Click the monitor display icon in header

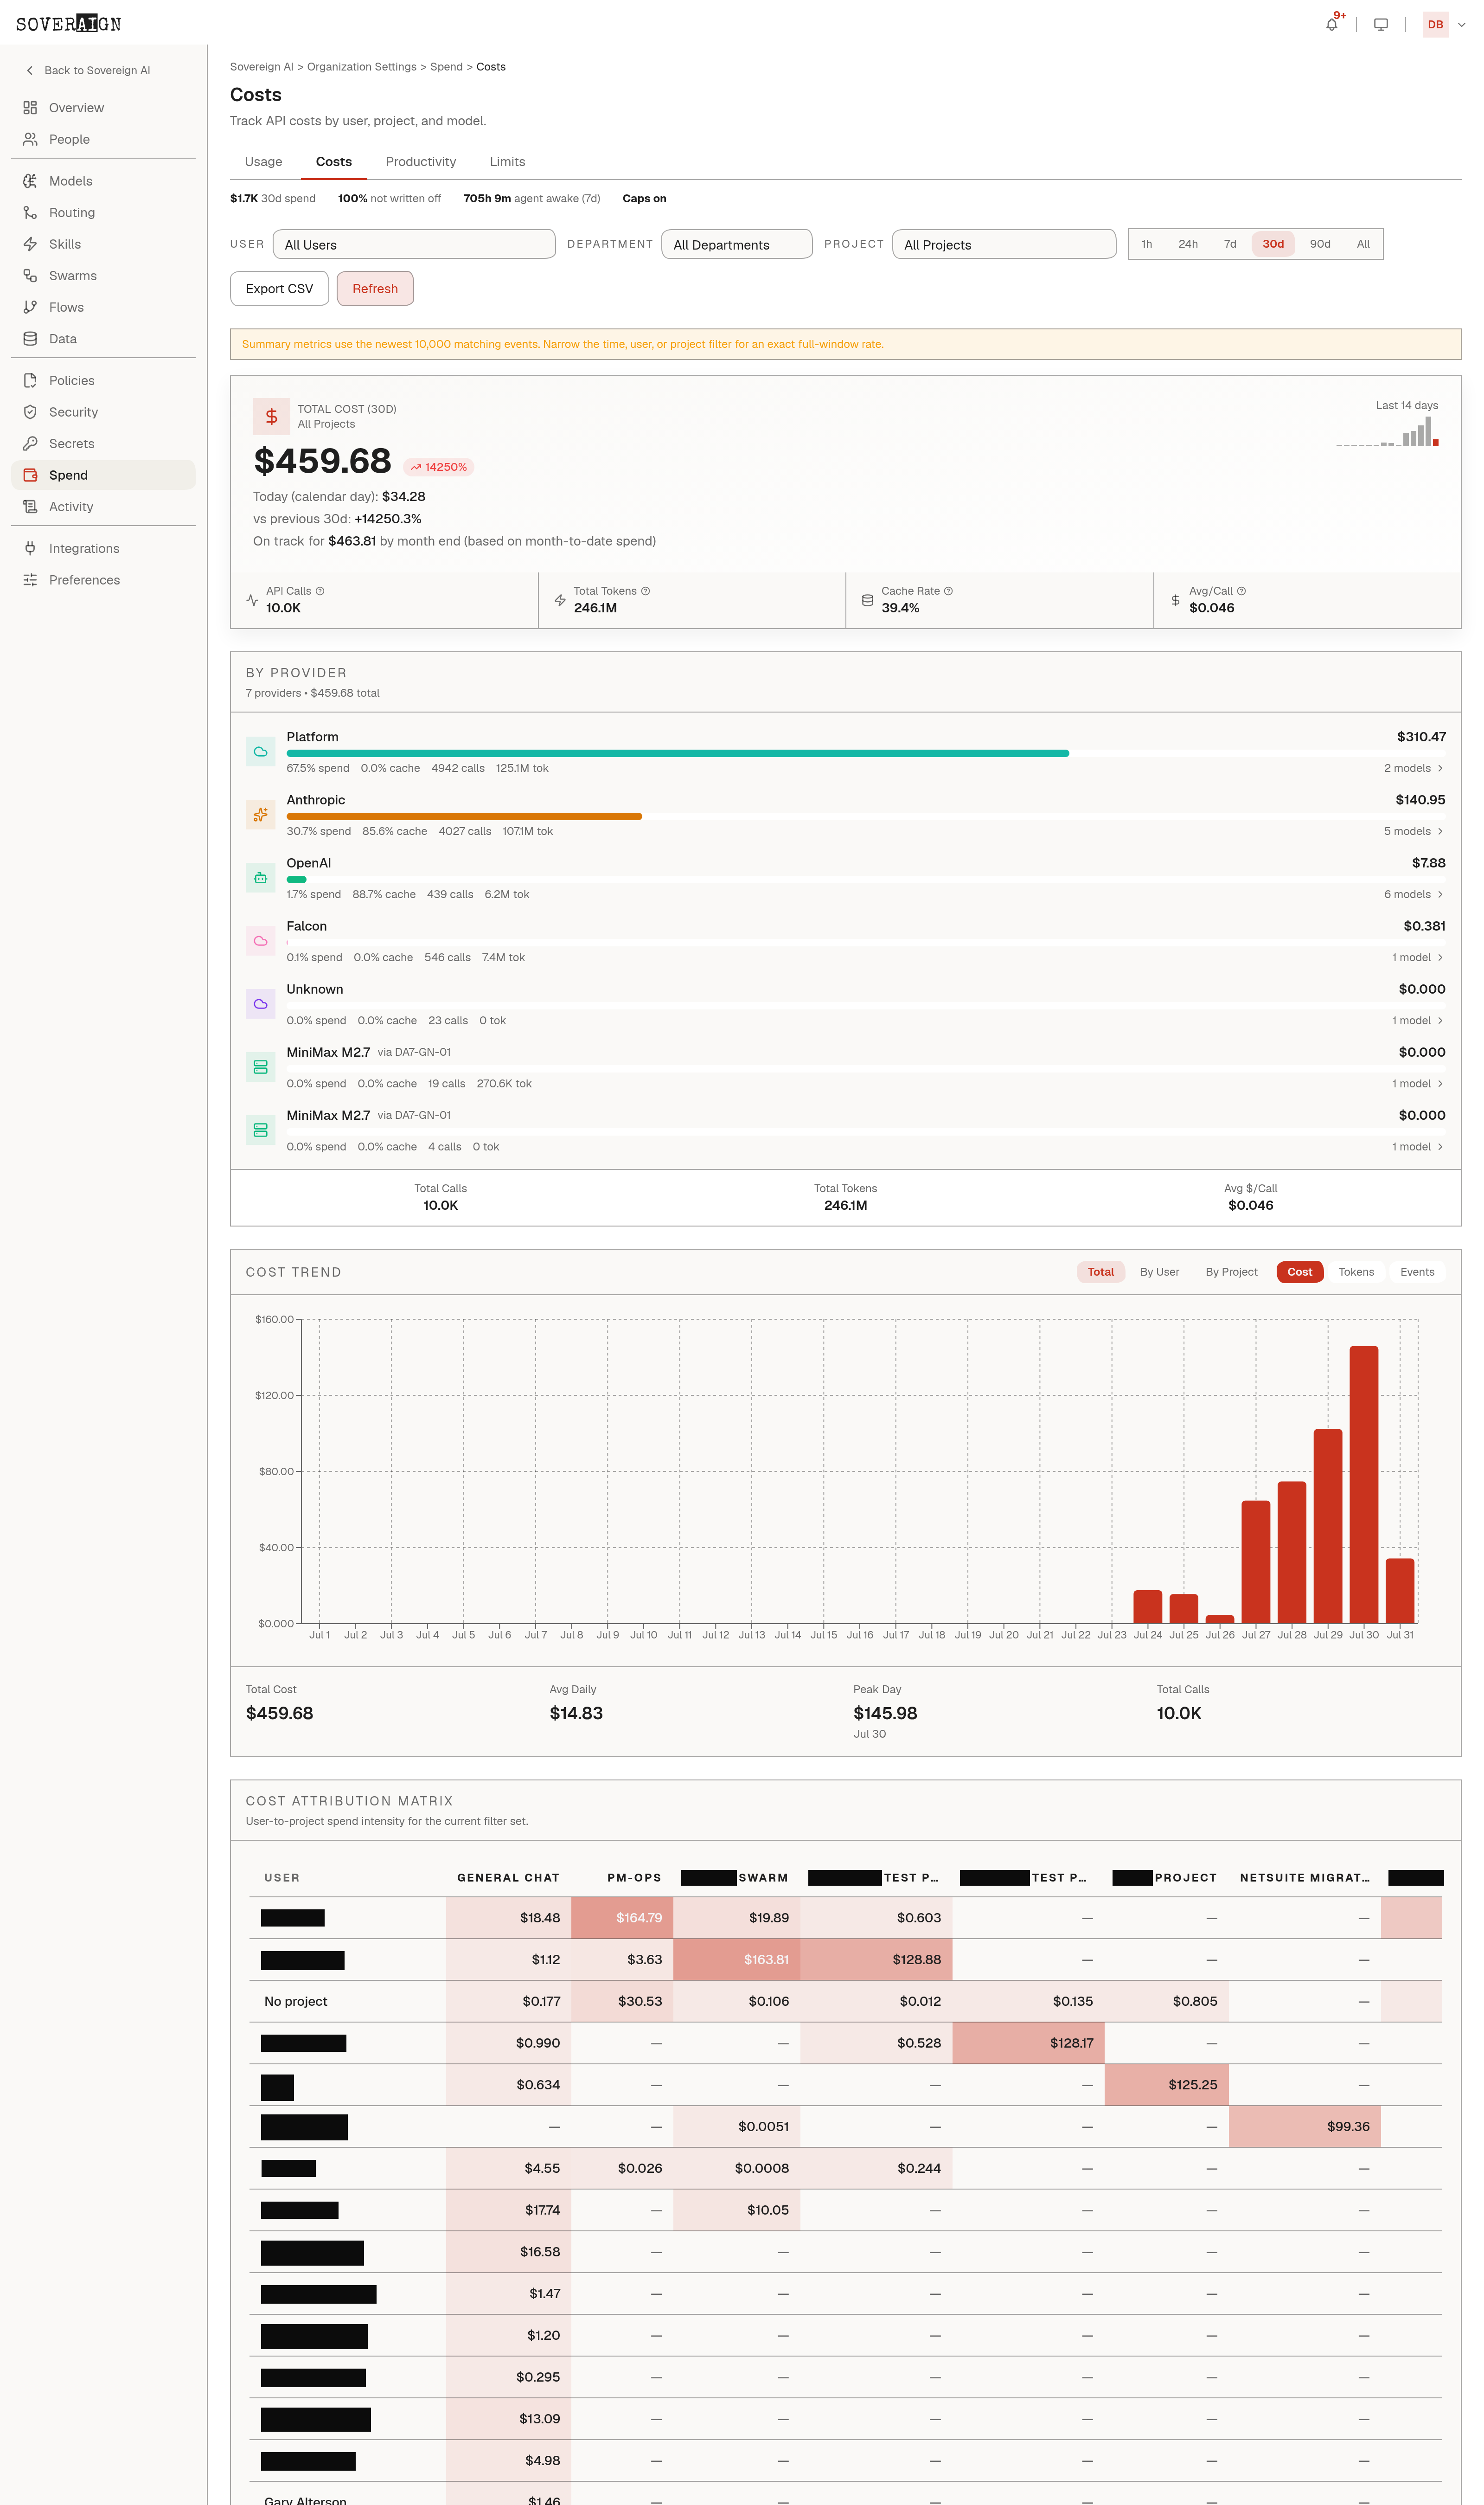pos(1381,24)
